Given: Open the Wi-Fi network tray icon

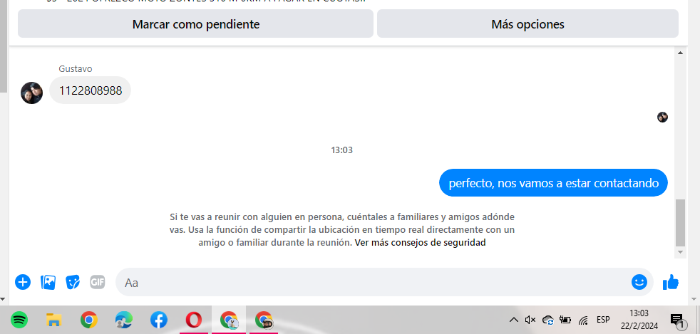Looking at the screenshot, I should 583,320.
